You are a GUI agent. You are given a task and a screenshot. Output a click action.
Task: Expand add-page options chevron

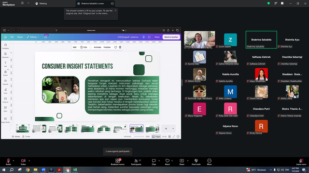(173, 129)
